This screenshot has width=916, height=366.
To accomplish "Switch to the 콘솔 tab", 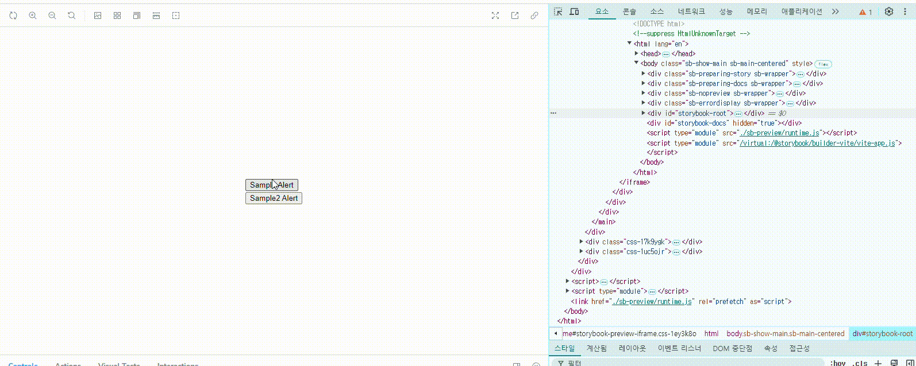I will 629,11.
